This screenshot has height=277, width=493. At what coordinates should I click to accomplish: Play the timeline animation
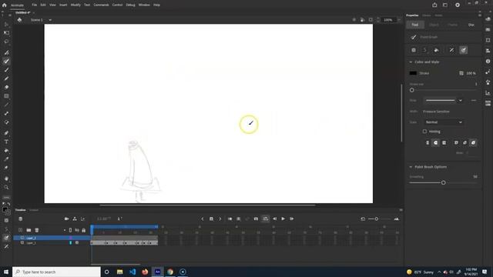tap(283, 219)
